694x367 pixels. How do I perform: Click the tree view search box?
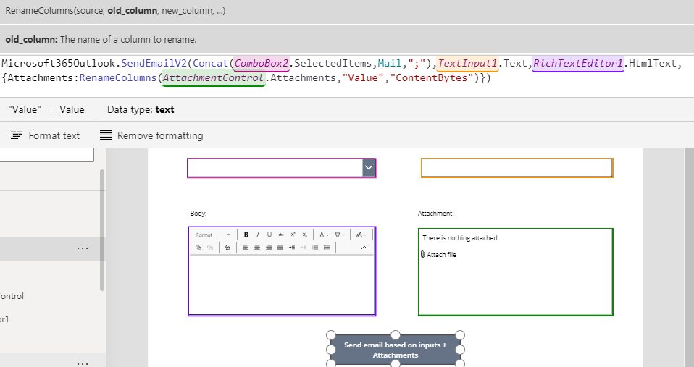(x=46, y=155)
